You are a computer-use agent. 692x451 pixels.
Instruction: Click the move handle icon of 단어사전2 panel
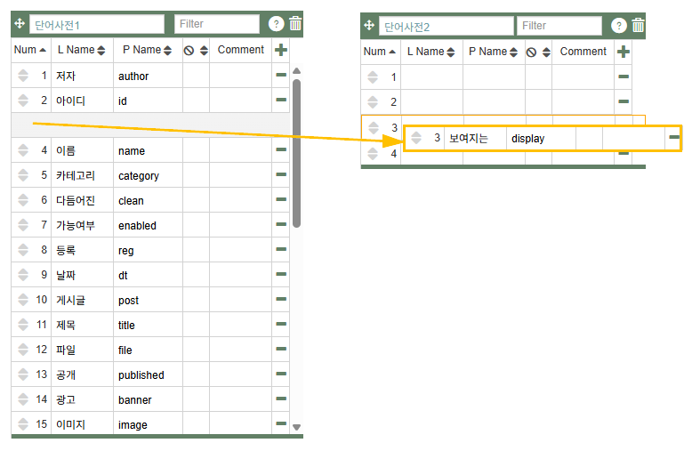click(x=369, y=26)
